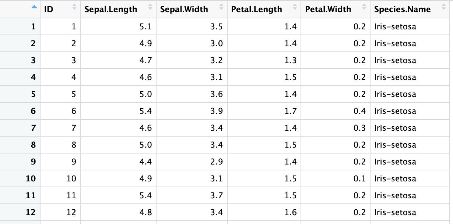
Task: Click Petal.Length sort arrows icon
Action: pos(295,7)
